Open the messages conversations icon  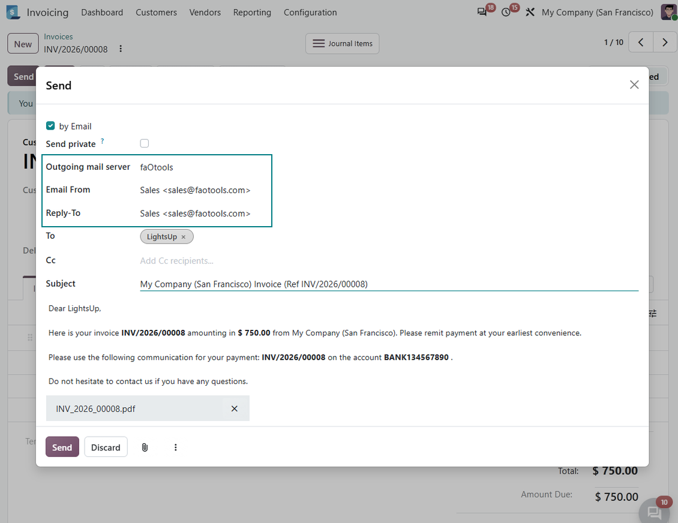pos(482,12)
